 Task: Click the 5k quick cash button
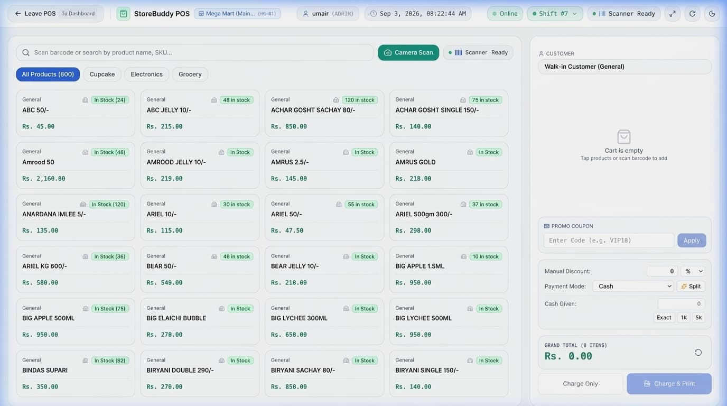pos(698,318)
